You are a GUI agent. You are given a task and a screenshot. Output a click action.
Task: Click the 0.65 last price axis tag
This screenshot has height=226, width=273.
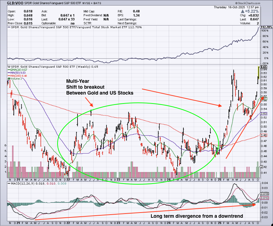[264, 67]
